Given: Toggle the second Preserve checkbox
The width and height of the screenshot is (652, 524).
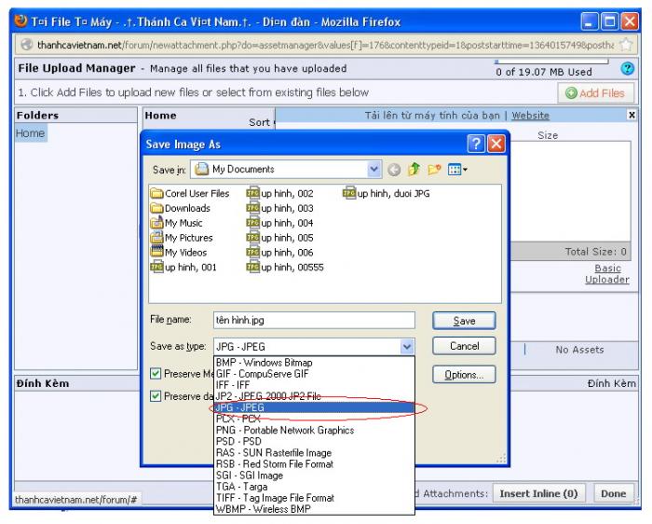Looking at the screenshot, I should (x=156, y=395).
